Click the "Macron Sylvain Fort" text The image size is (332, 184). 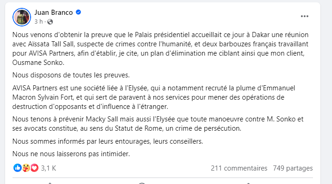[43, 97]
